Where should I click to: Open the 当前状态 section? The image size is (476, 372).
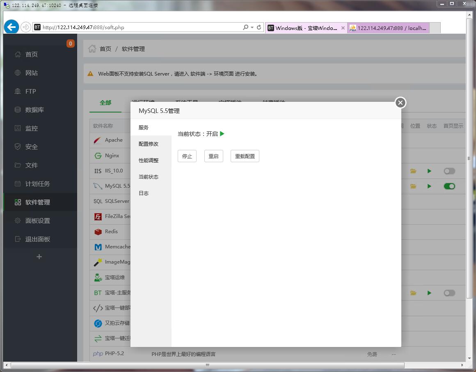point(151,177)
